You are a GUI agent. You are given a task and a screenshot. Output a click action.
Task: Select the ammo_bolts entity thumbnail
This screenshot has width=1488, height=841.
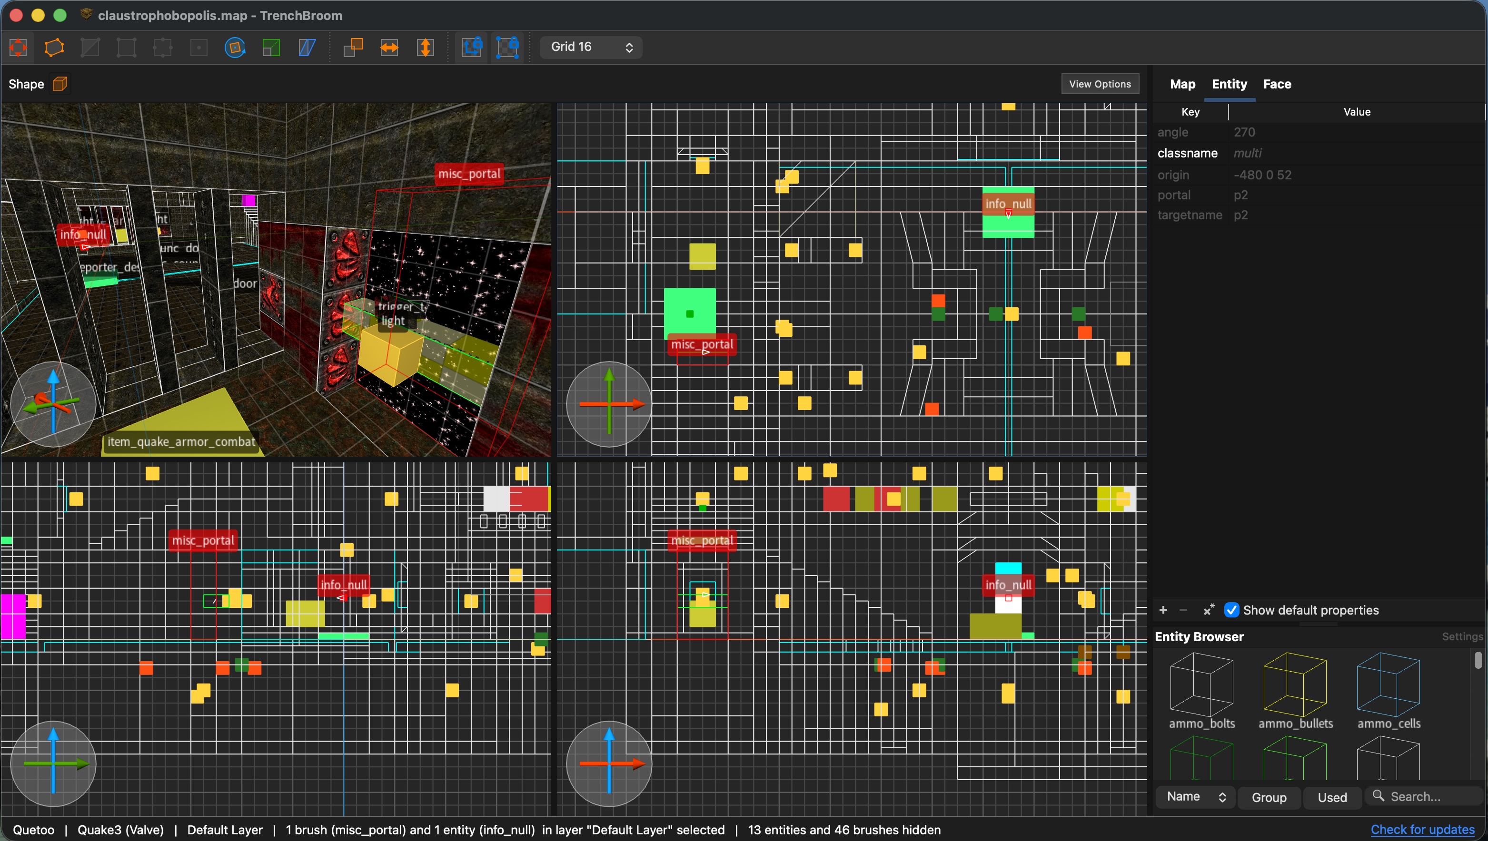point(1202,691)
